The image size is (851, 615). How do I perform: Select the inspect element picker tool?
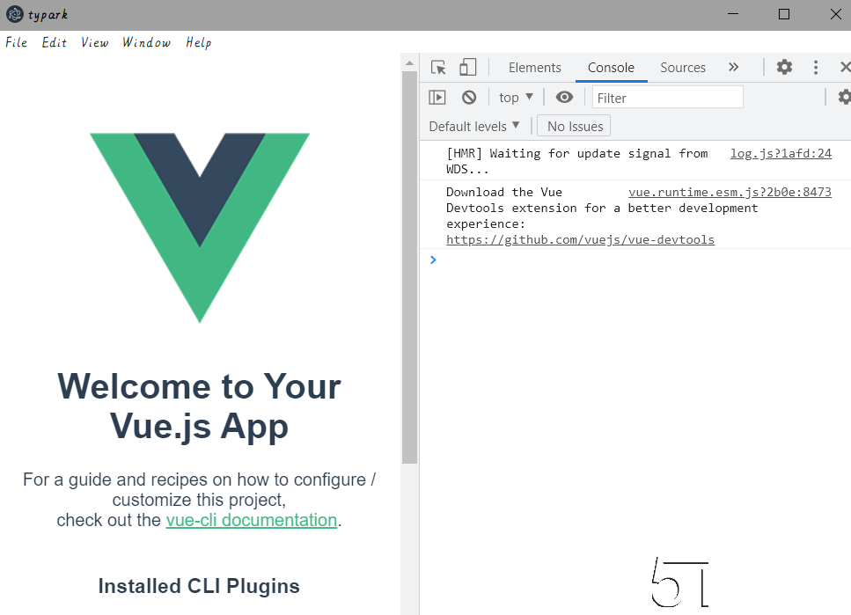pos(437,67)
